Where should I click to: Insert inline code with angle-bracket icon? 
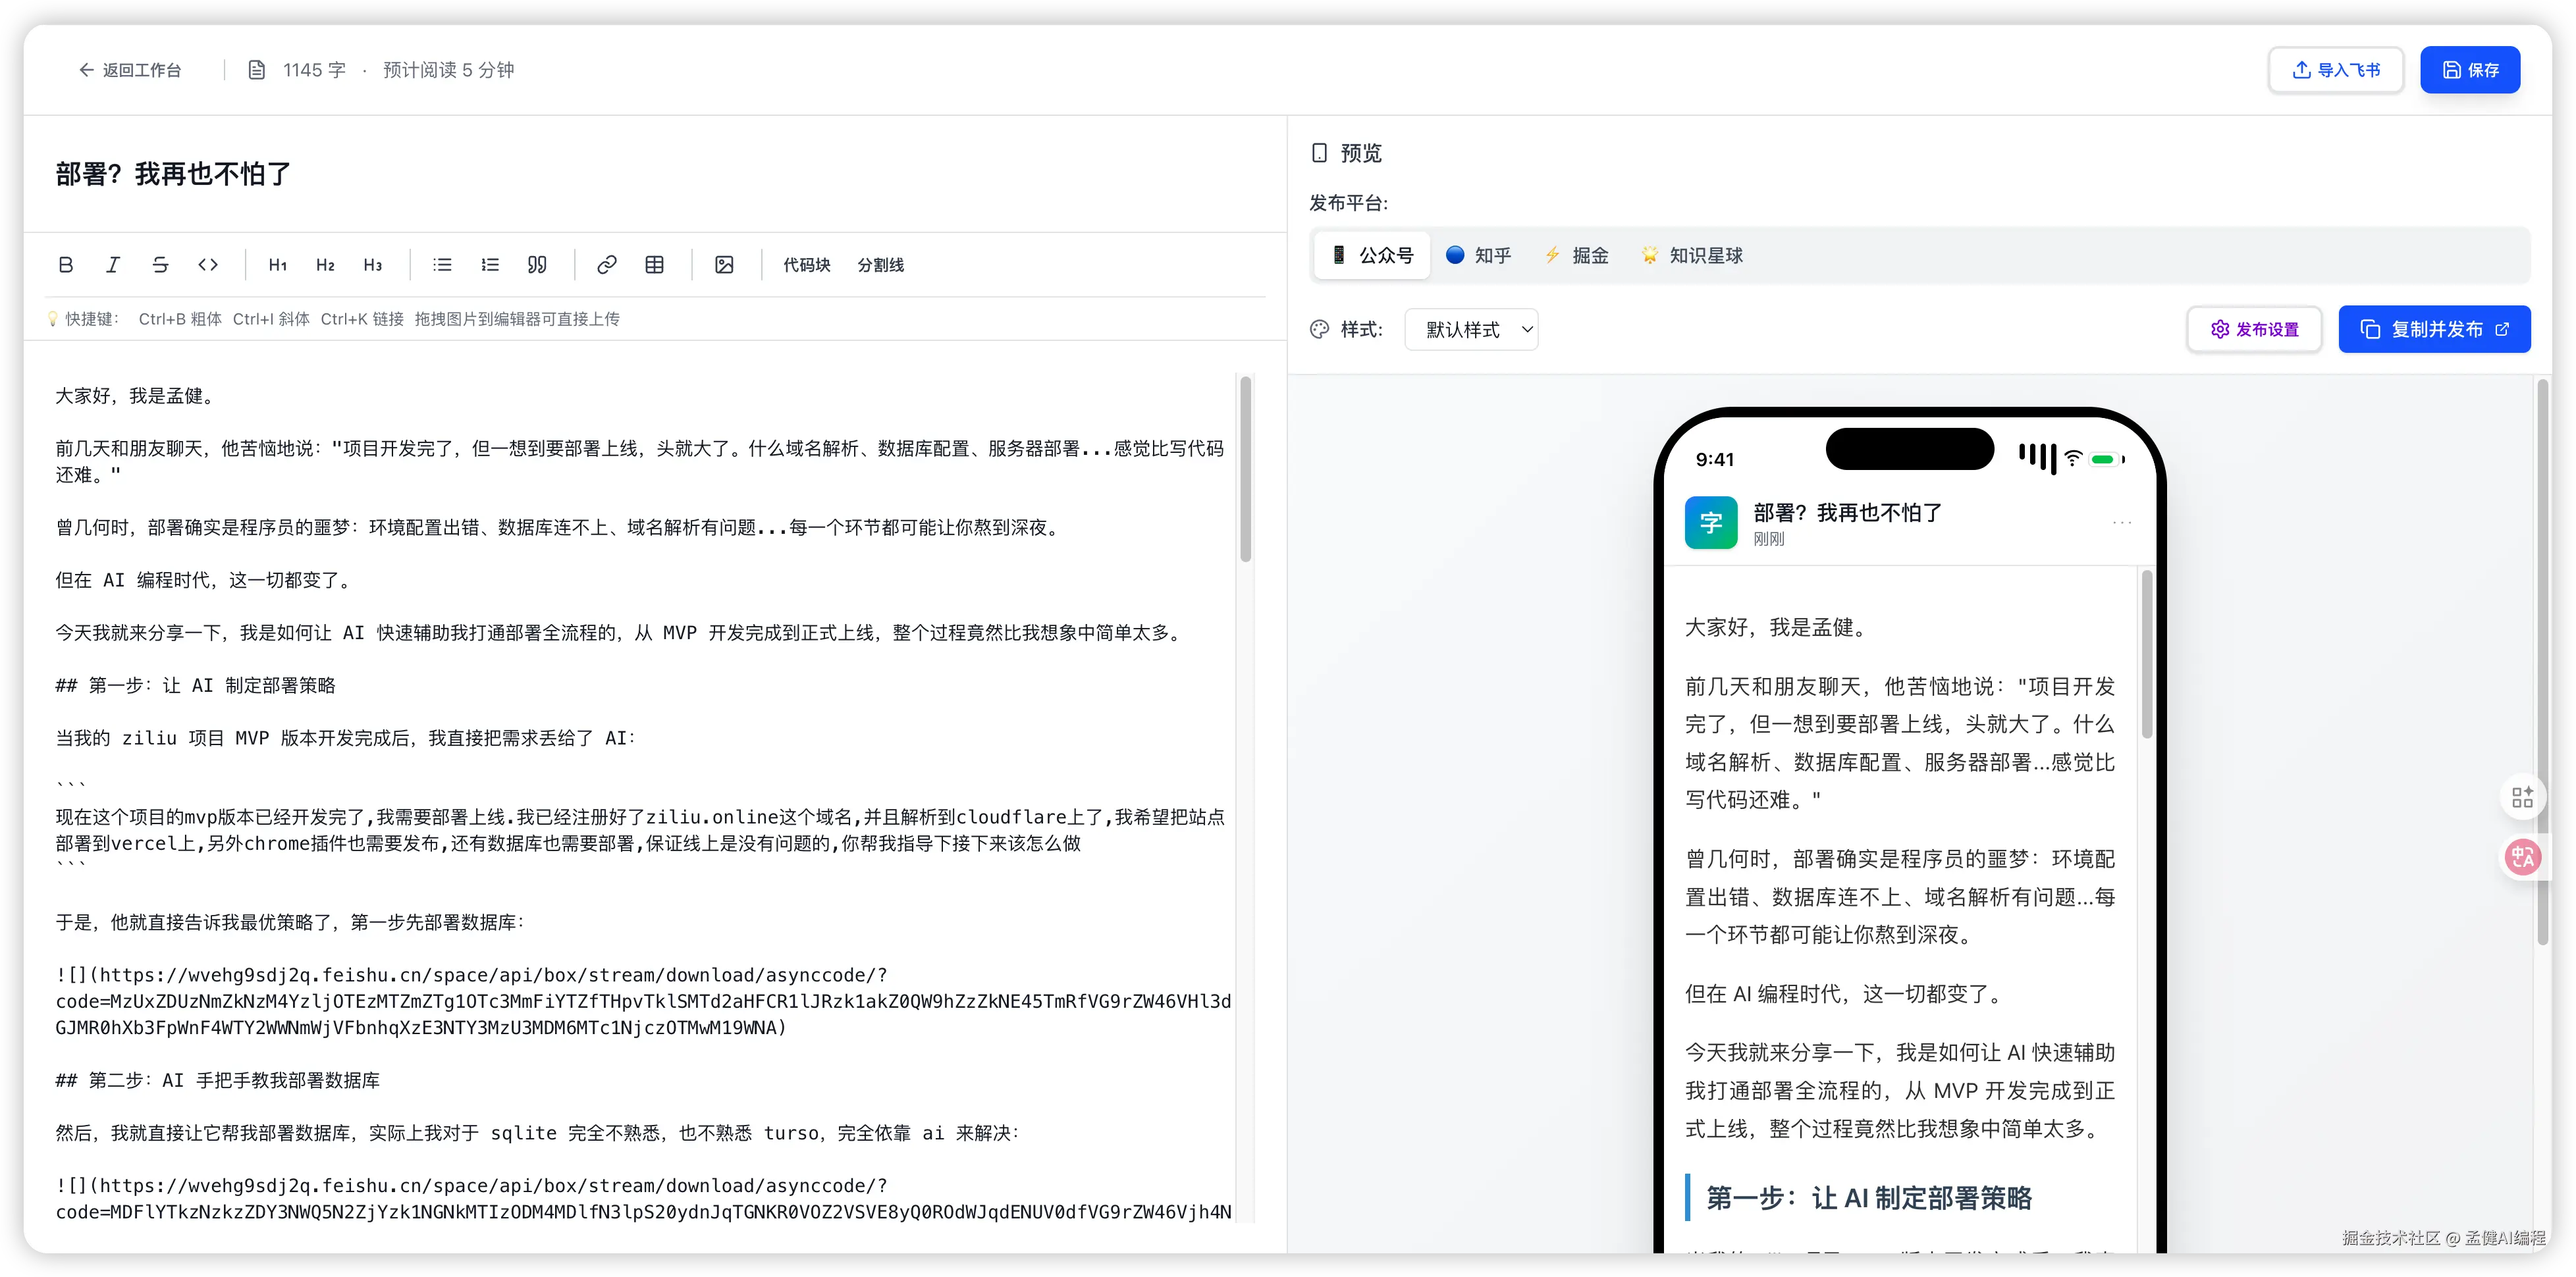tap(208, 265)
